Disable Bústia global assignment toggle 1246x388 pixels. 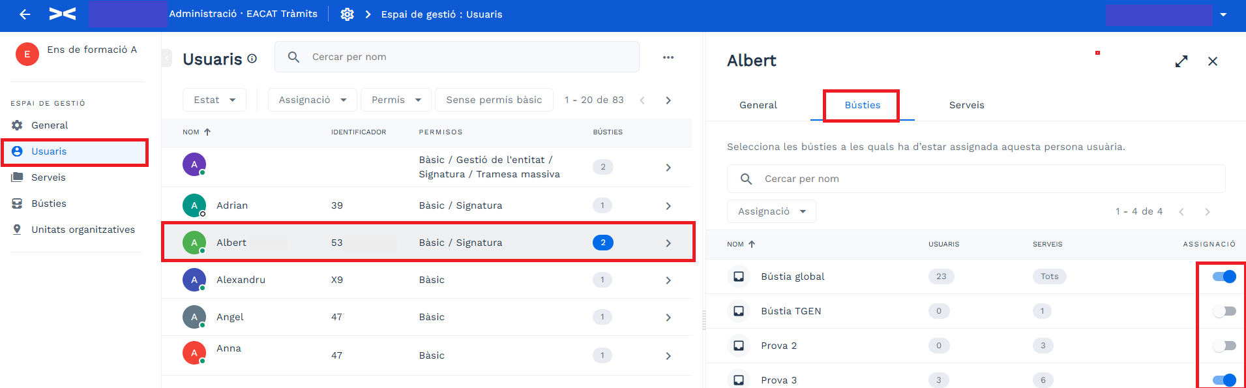[x=1224, y=276]
